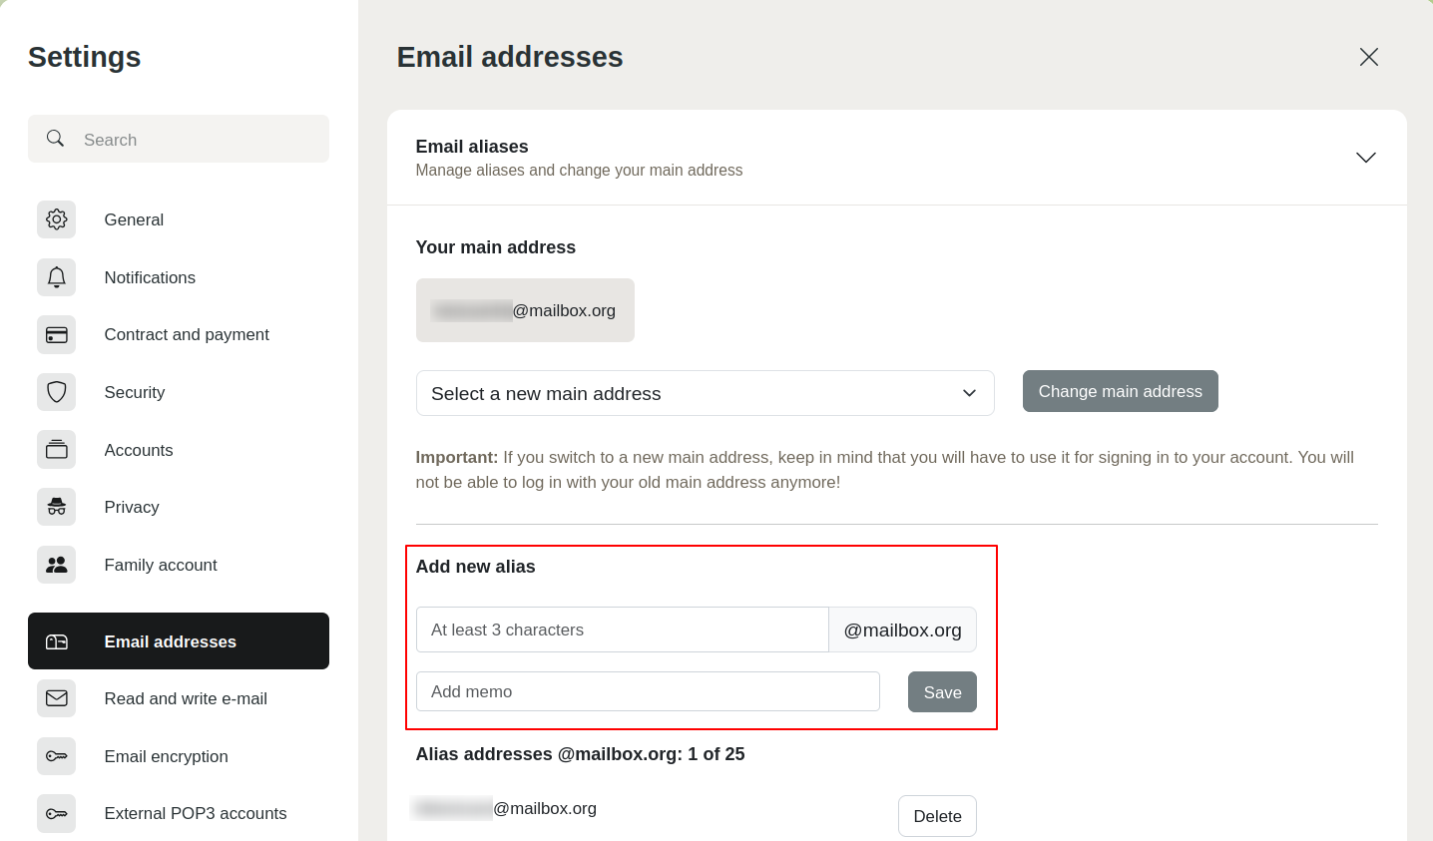The height and width of the screenshot is (841, 1433).
Task: Click the new alias name input field
Action: coord(623,630)
